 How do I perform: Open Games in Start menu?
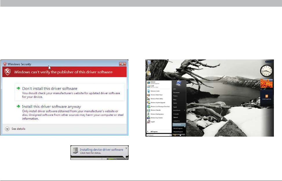175,103
